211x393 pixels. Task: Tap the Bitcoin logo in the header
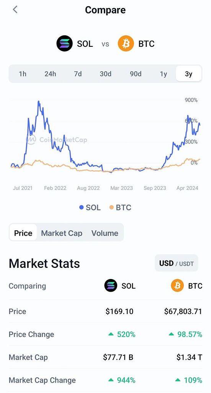click(x=126, y=44)
